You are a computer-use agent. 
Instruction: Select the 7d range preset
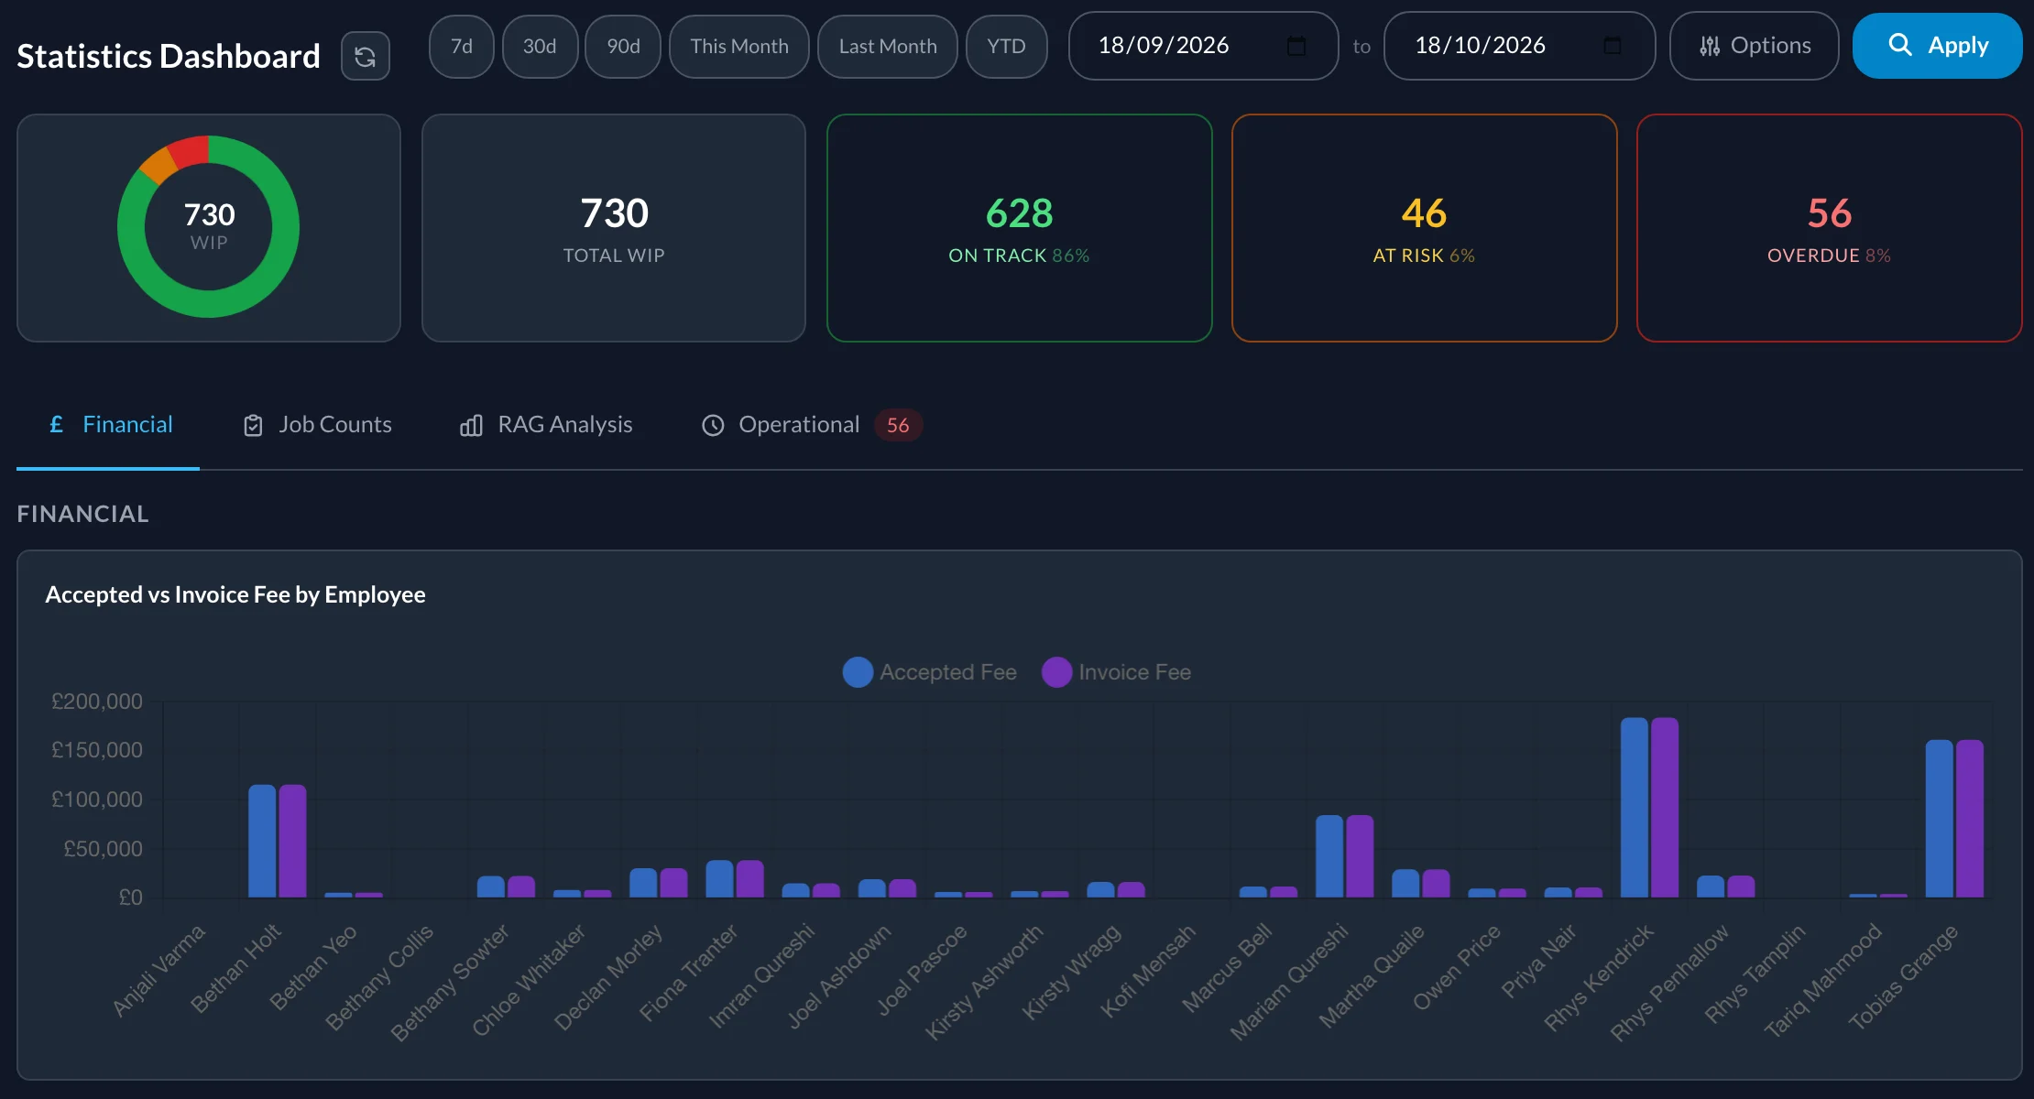point(462,46)
